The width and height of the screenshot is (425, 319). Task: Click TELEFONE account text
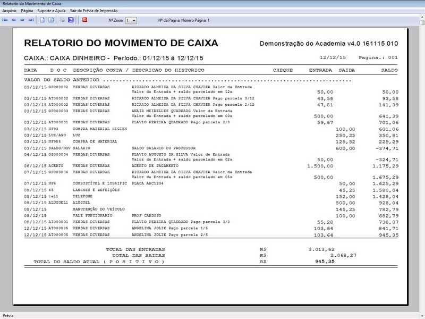pyautogui.click(x=83, y=196)
